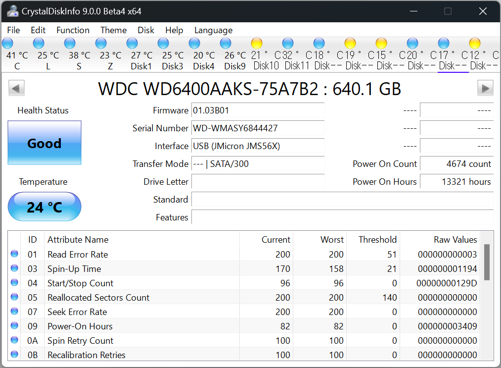Click the empty Drive Letter field
501x368 pixels.
click(x=258, y=182)
